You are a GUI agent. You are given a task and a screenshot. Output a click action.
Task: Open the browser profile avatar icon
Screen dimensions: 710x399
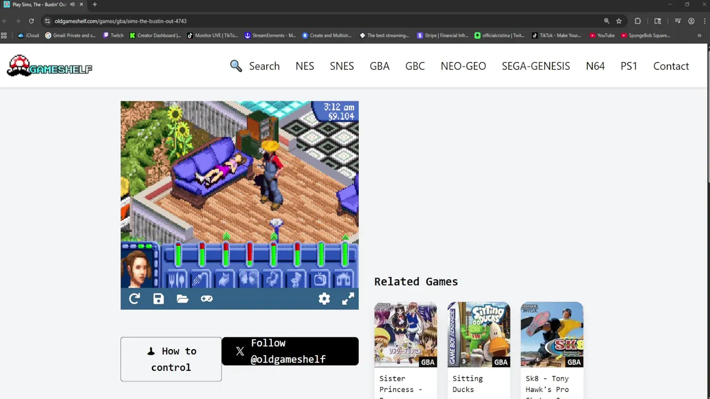point(691,21)
